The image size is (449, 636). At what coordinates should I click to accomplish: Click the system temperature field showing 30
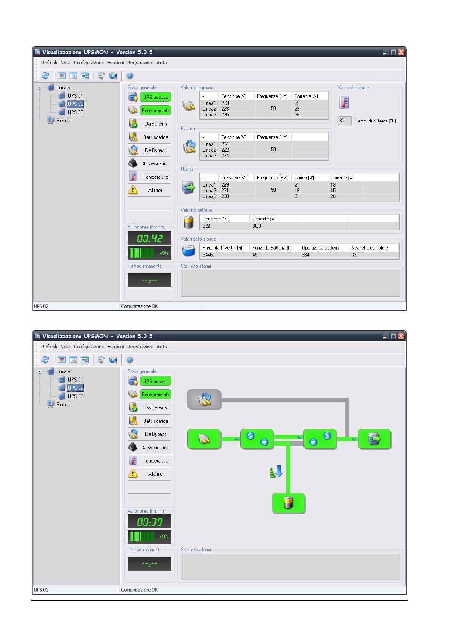click(x=345, y=121)
